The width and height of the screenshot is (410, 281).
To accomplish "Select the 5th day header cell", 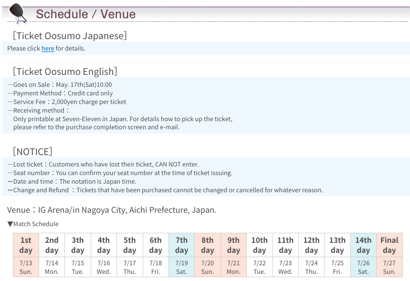I will 130,245.
